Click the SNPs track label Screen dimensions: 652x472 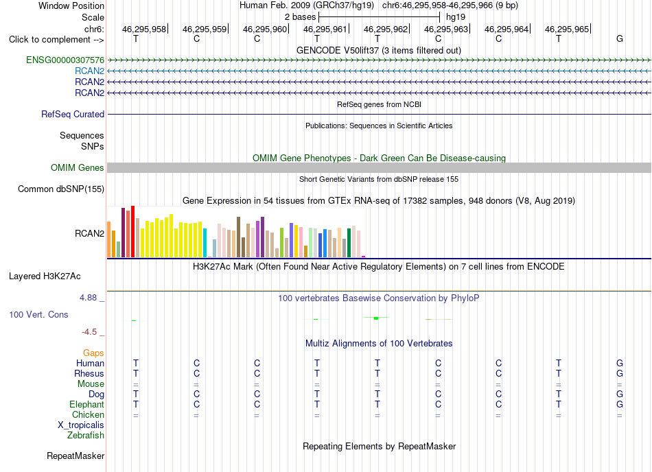(x=93, y=146)
